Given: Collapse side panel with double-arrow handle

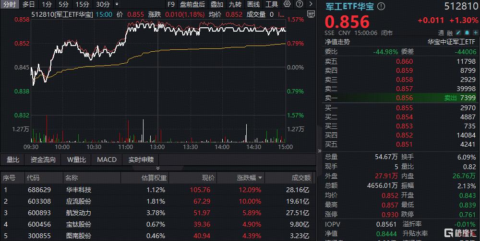Looking at the screenshot, I should 320,150.
